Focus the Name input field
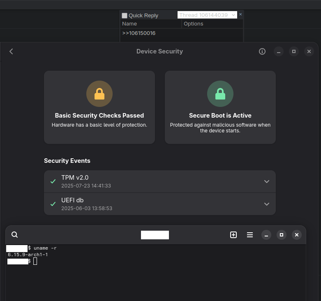Screen dimensions: 321x301 [151, 24]
